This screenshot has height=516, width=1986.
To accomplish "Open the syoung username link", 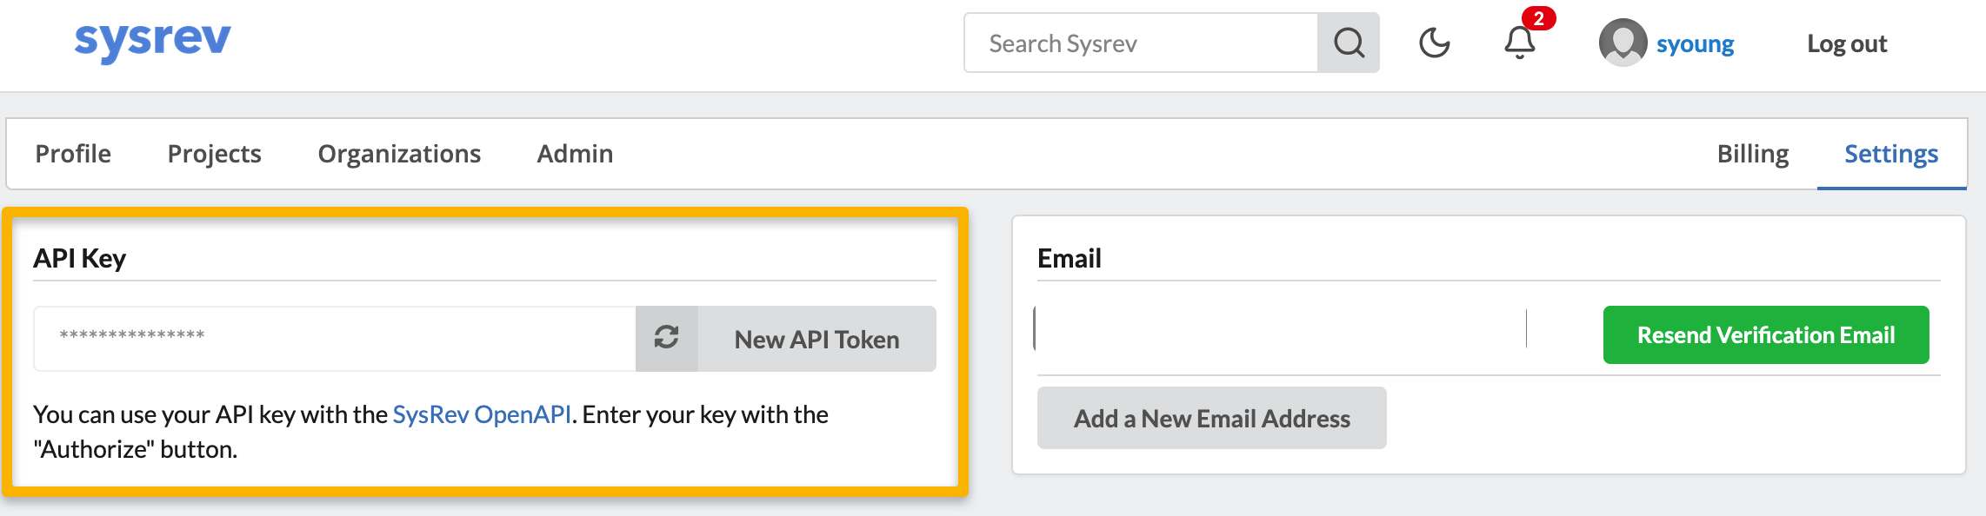I will 1695,43.
